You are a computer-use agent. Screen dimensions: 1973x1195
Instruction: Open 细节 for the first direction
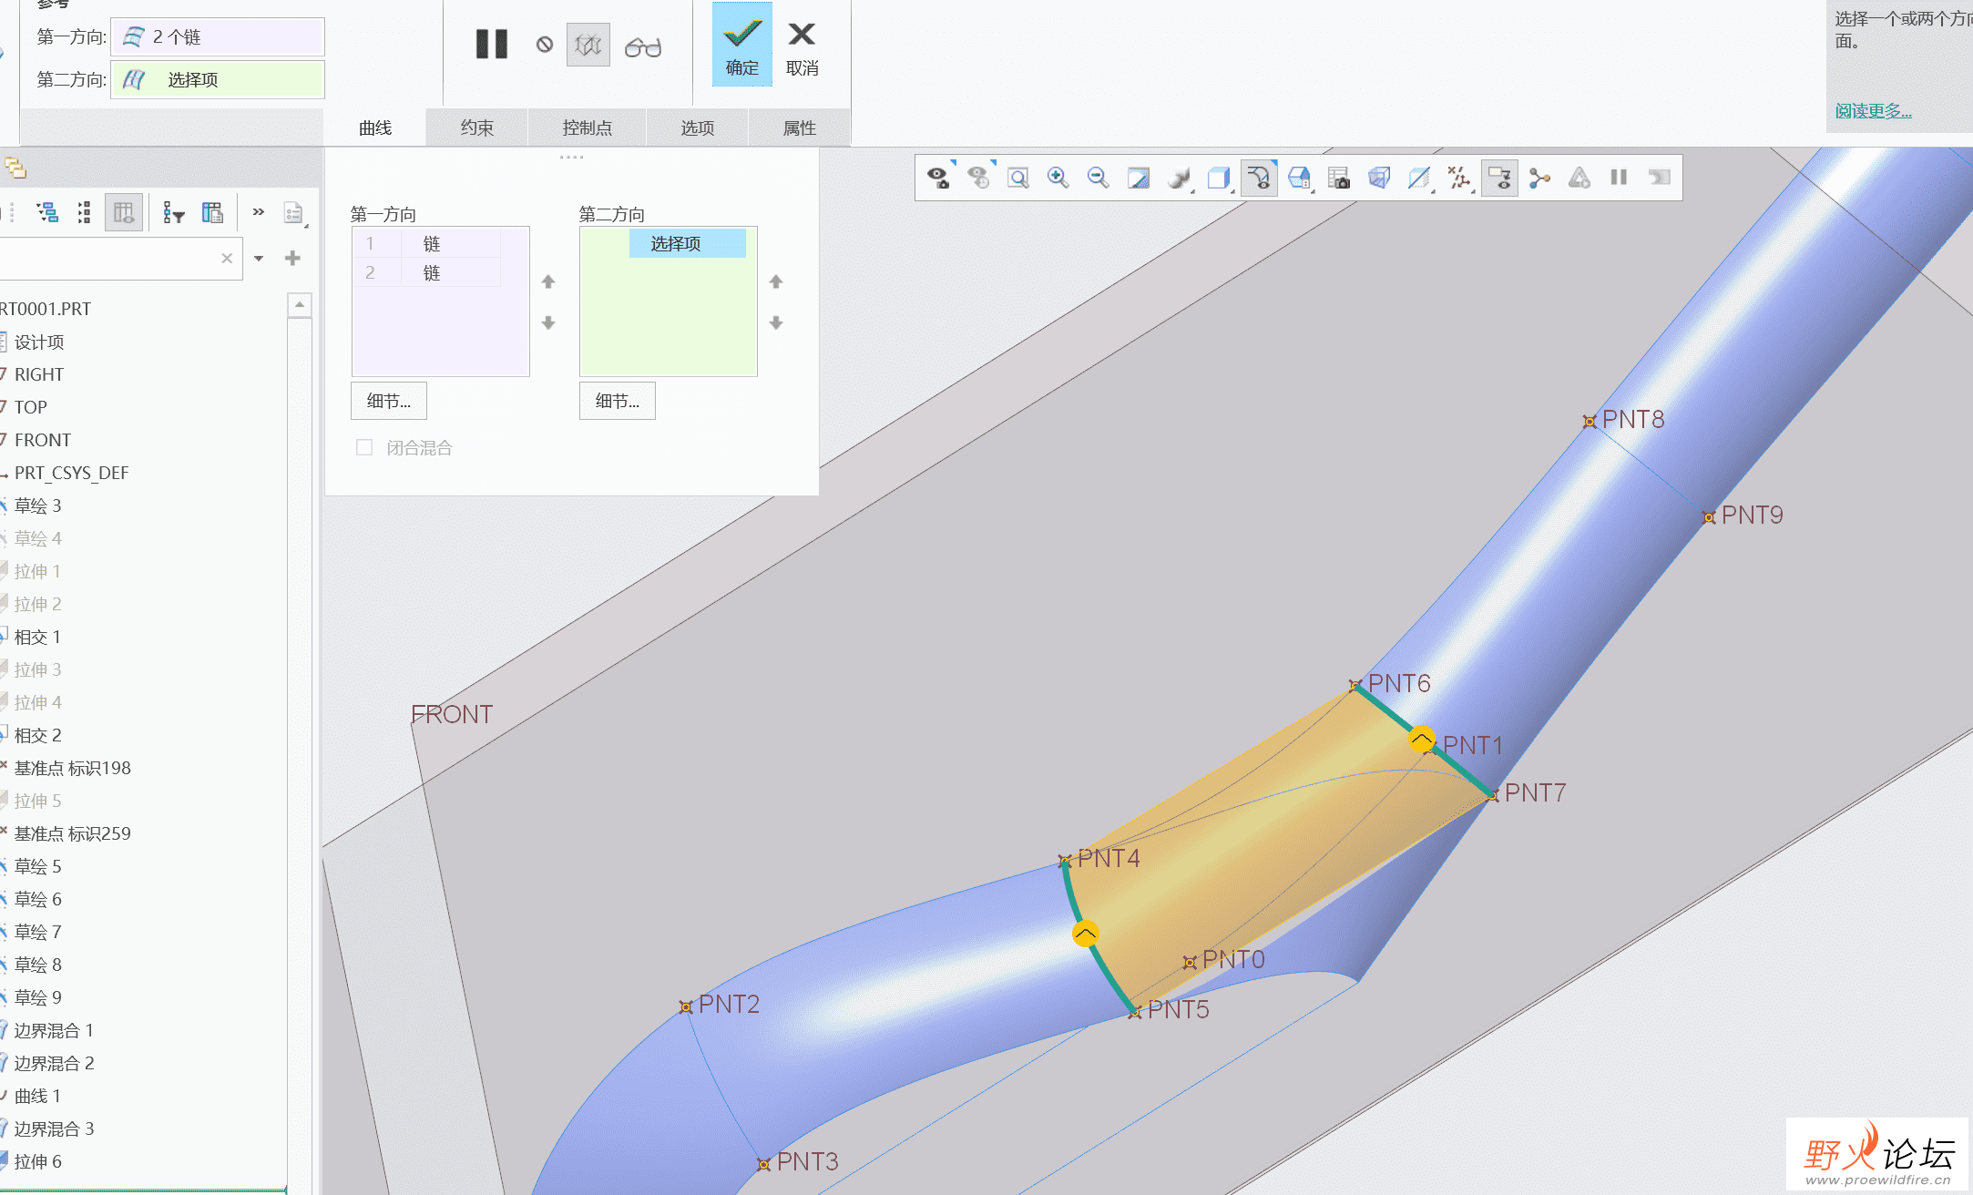click(389, 401)
